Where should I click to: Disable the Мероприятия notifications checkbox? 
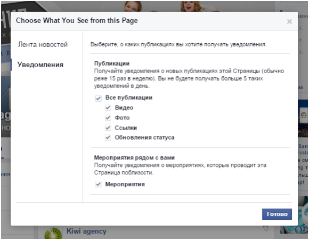coord(99,185)
